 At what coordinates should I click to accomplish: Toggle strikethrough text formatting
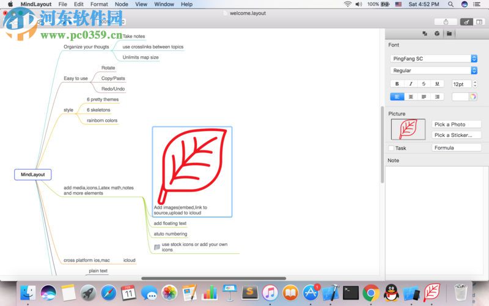[x=424, y=84]
